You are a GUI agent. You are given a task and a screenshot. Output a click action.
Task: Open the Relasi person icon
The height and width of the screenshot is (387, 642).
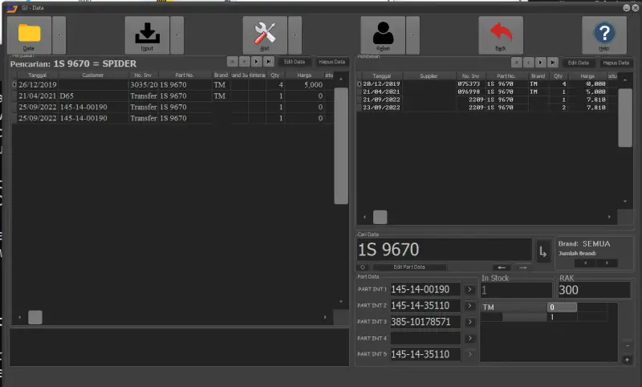coord(383,35)
